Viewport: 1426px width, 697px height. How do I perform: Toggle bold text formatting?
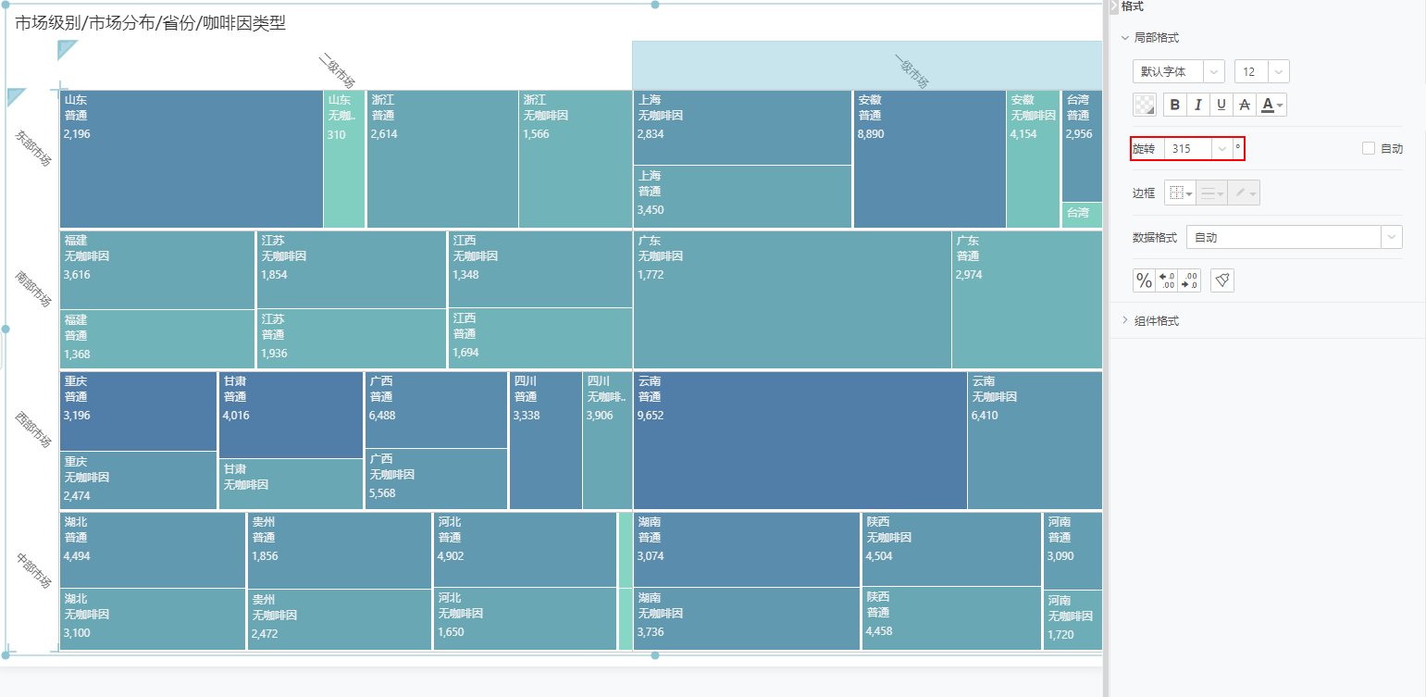pyautogui.click(x=1175, y=105)
